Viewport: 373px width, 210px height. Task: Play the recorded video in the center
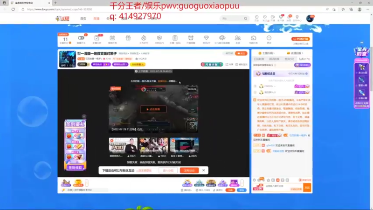click(x=153, y=109)
